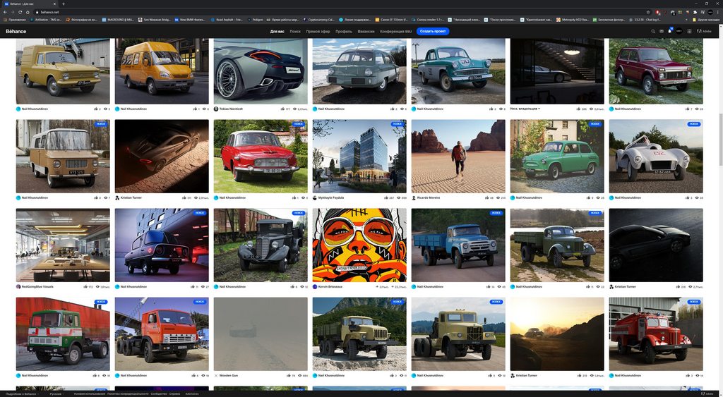This screenshot has height=397, width=723.
Task: Open the dark red Niva SUV project
Action: coord(656,71)
